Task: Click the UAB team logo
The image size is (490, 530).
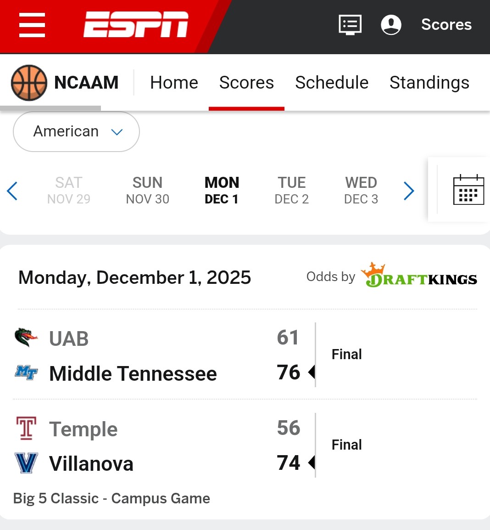Action: (x=26, y=338)
